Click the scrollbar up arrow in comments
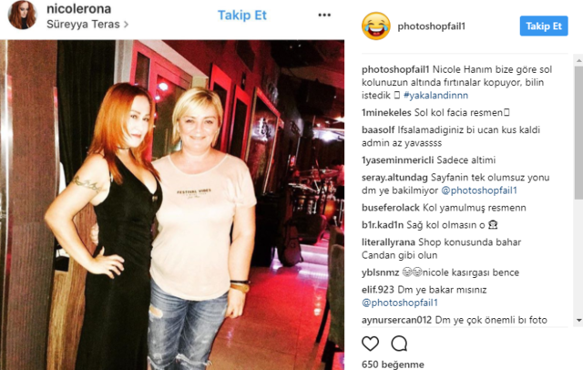583x370 pixels. [x=579, y=60]
